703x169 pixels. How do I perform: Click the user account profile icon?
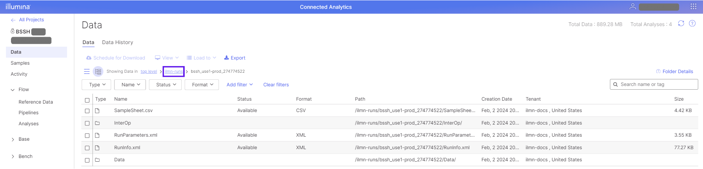point(632,7)
